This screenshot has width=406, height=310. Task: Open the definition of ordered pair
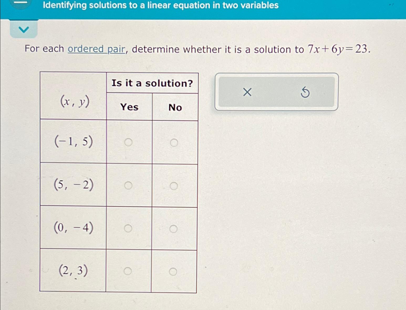pyautogui.click(x=96, y=49)
